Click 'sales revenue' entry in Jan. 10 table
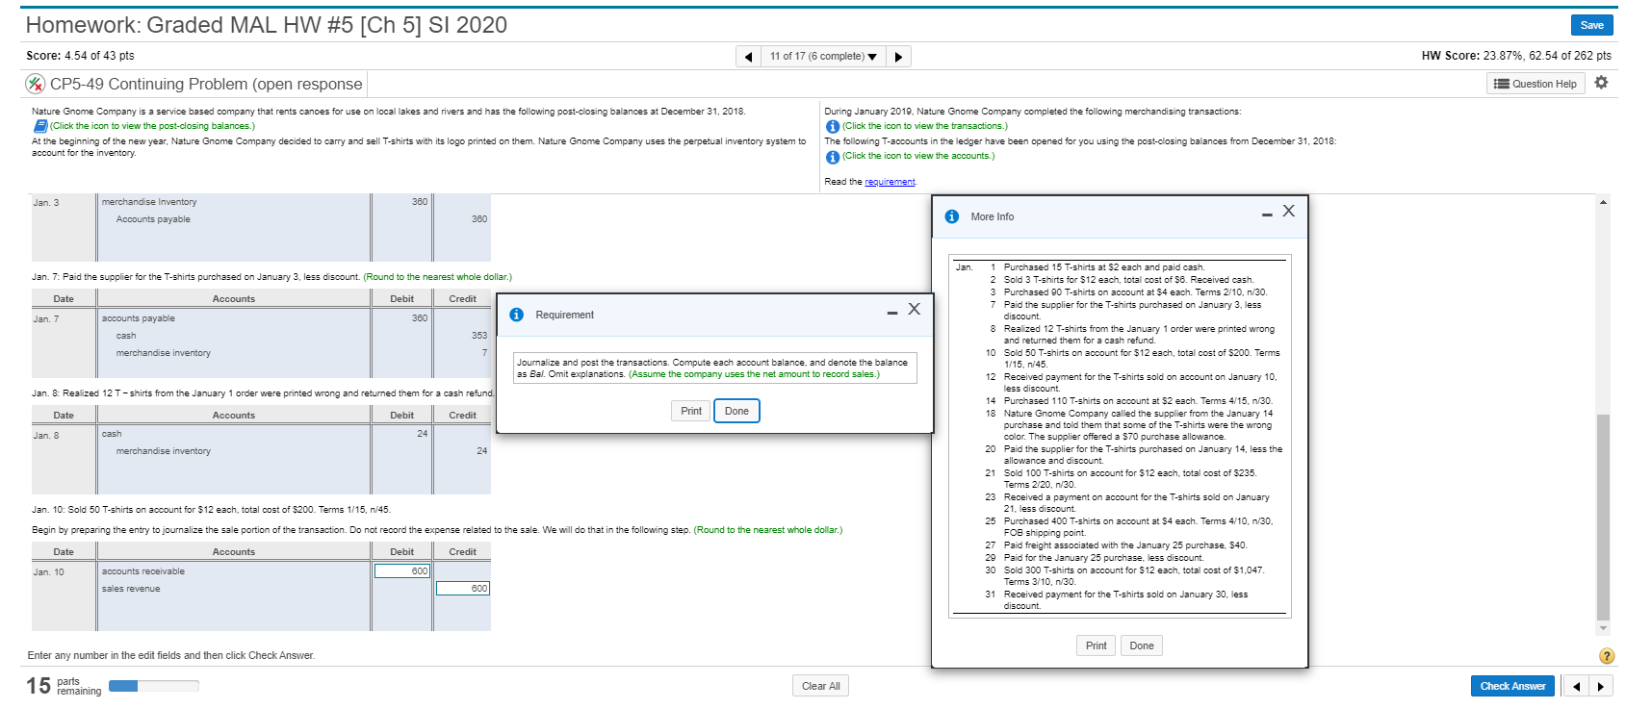The height and width of the screenshot is (709, 1626). [131, 589]
